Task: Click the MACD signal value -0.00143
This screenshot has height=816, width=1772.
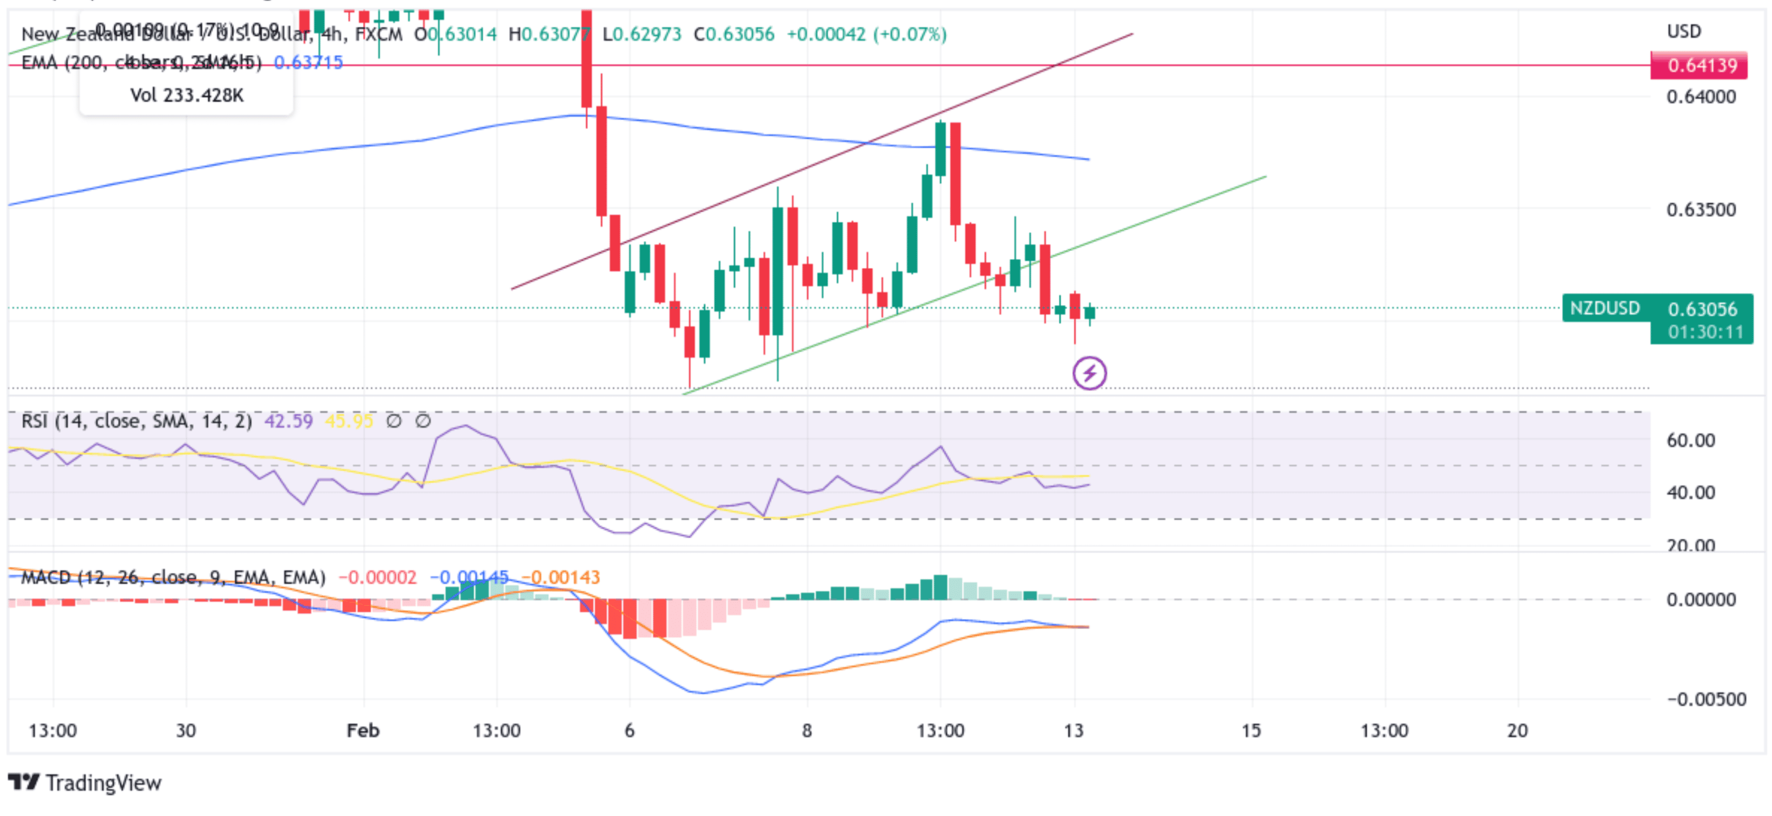Action: coord(561,577)
